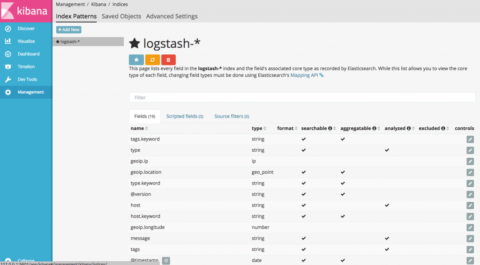Show info for aggregatable column
This screenshot has width=480, height=265.
374,128
